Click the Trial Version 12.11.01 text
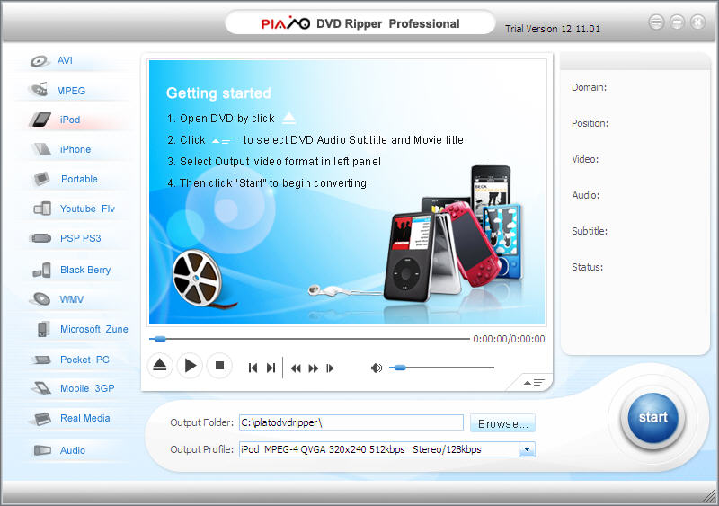719x506 pixels. pos(553,29)
